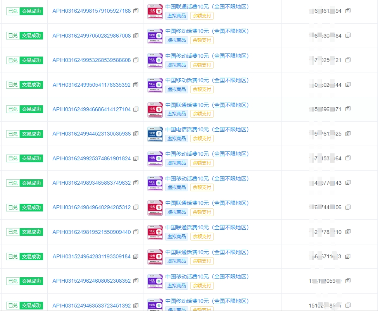Open order APIH0316249981579105927168 details
Screen dimensions: 378x311
pos(91,11)
